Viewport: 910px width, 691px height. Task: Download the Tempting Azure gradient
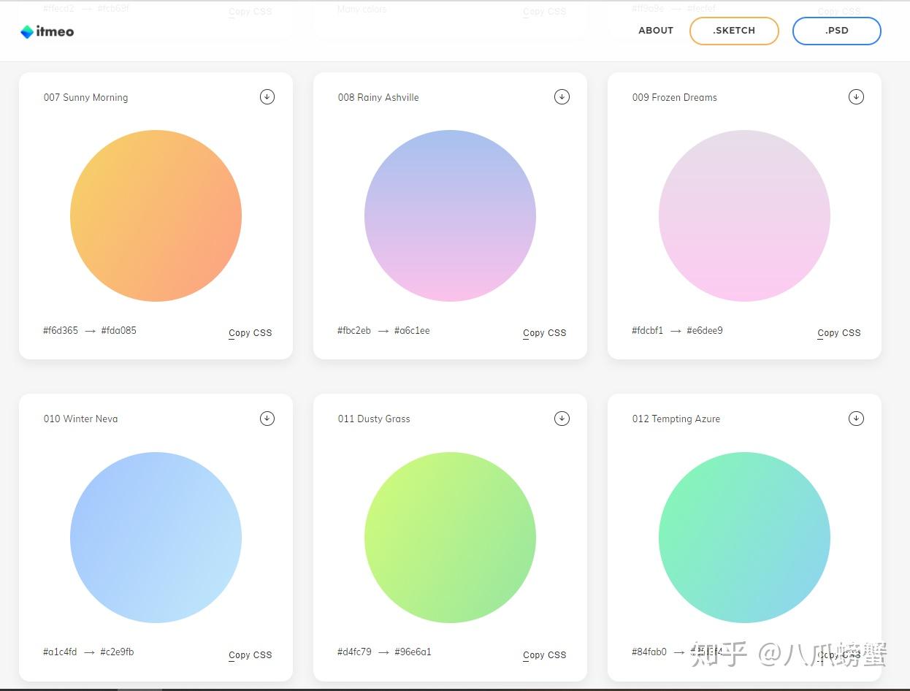click(x=856, y=418)
